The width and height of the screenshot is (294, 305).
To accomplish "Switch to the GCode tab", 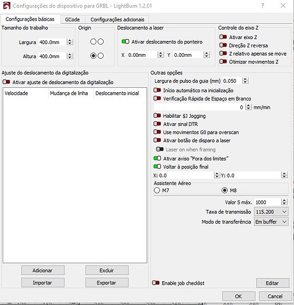I will (72, 20).
